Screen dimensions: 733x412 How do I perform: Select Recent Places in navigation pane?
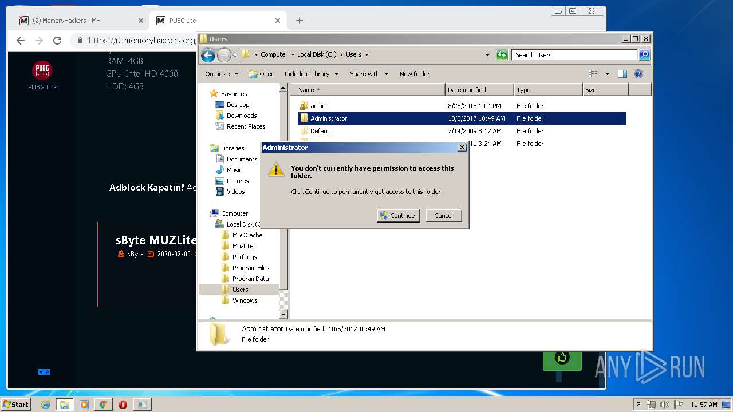pos(246,126)
